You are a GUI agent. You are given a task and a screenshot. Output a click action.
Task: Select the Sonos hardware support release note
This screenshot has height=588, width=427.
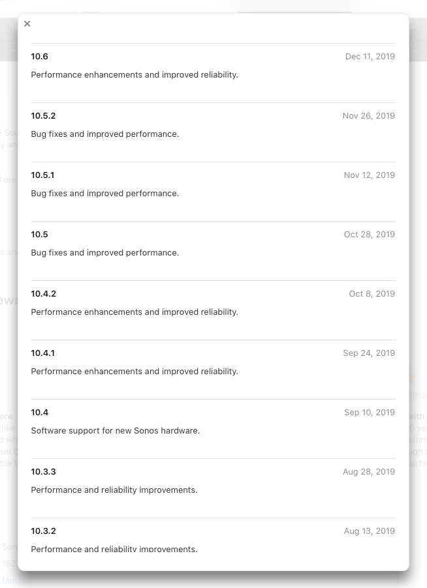(116, 430)
